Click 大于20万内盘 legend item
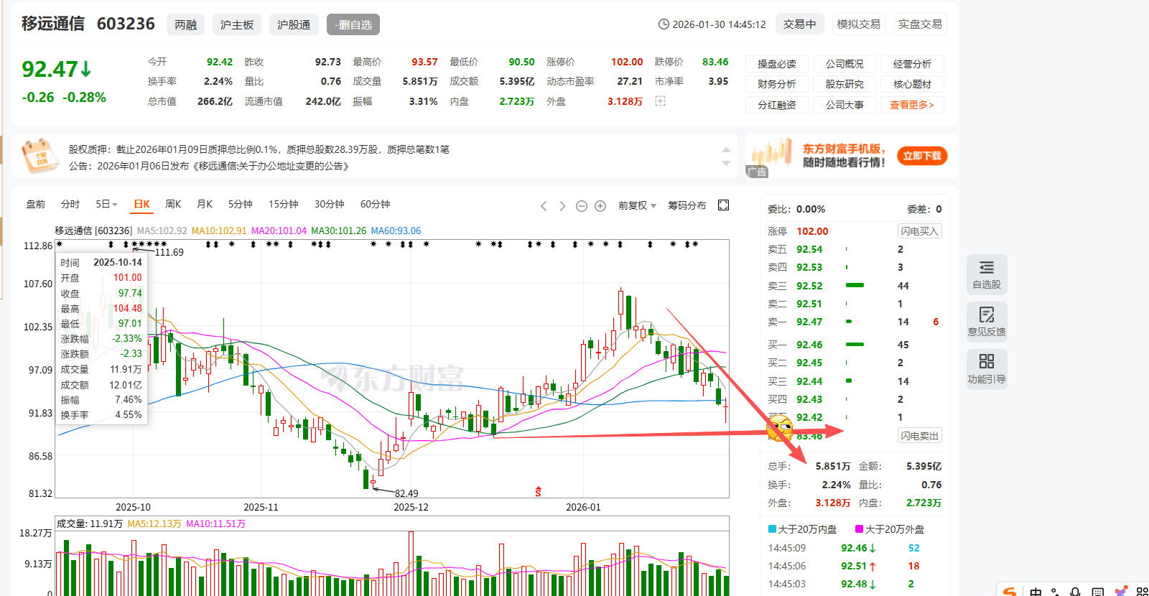The height and width of the screenshot is (596, 1149). coord(803,529)
